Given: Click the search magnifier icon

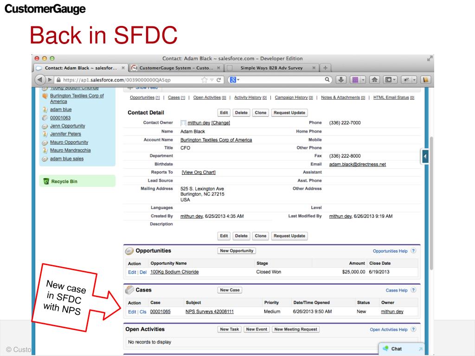Looking at the screenshot, I should 327,79.
